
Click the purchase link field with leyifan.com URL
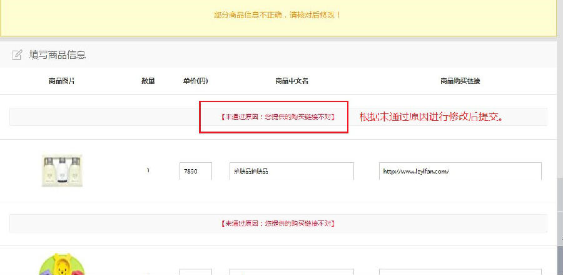pos(460,171)
